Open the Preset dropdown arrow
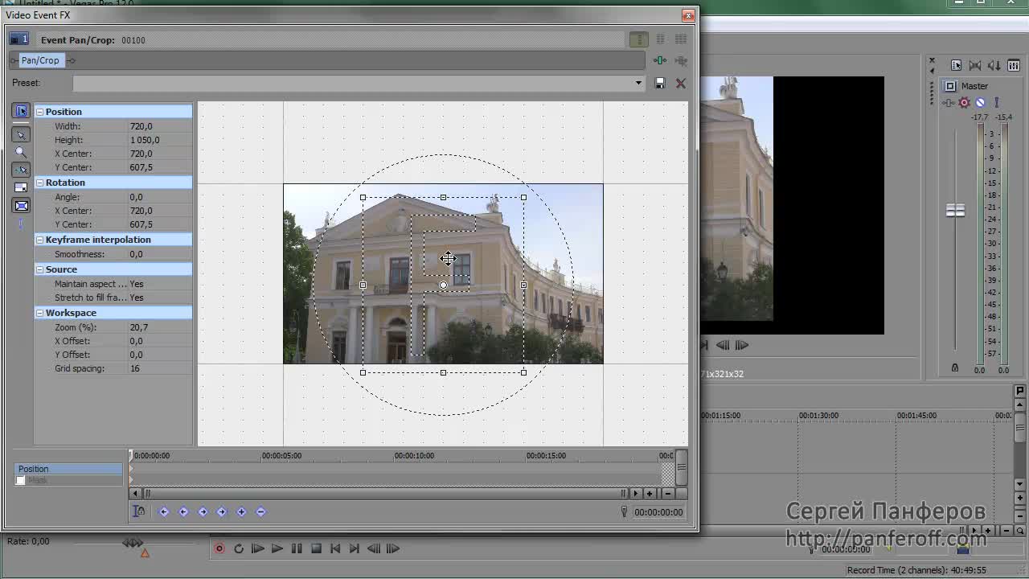This screenshot has width=1029, height=579. [638, 83]
